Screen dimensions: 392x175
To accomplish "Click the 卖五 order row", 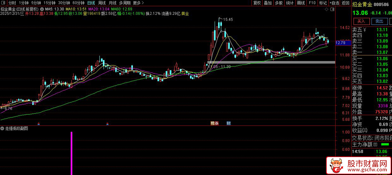I will coord(372,30).
